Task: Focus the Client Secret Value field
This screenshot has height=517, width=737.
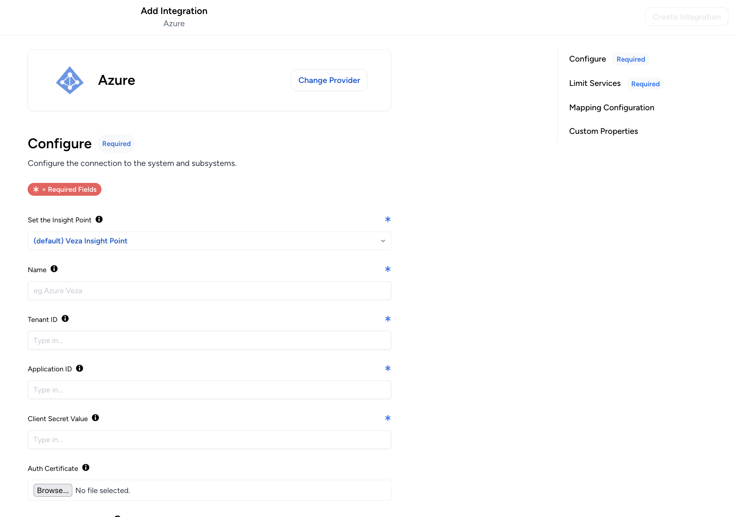Action: [x=210, y=440]
